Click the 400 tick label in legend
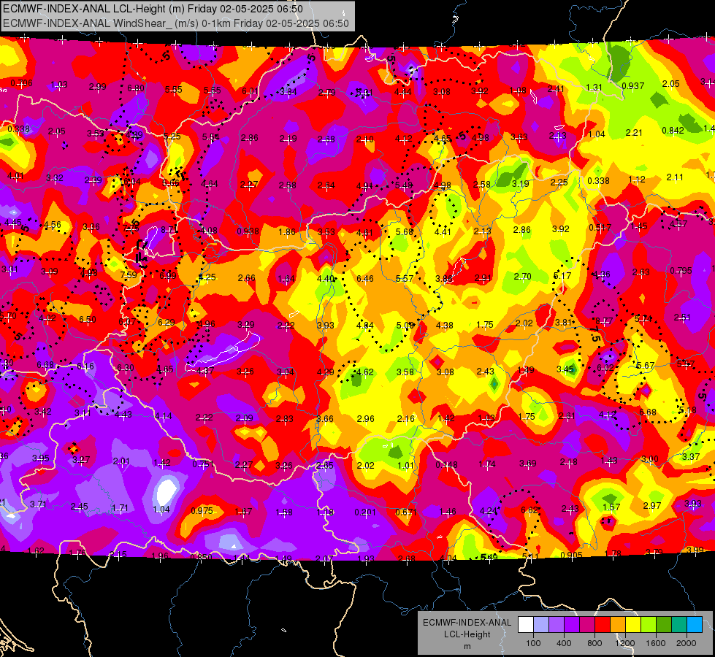Image resolution: width=715 pixels, height=657 pixels. coord(564,643)
